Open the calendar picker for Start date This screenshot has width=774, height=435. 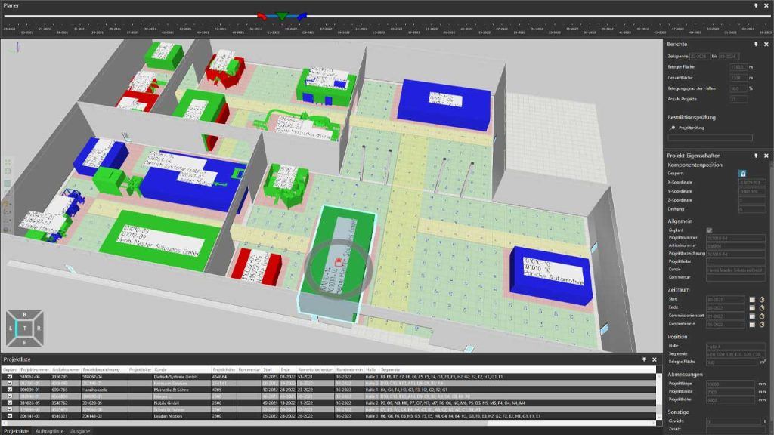pyautogui.click(x=752, y=299)
